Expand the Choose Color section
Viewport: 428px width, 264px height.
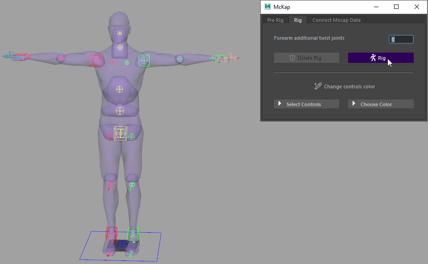tap(381, 104)
